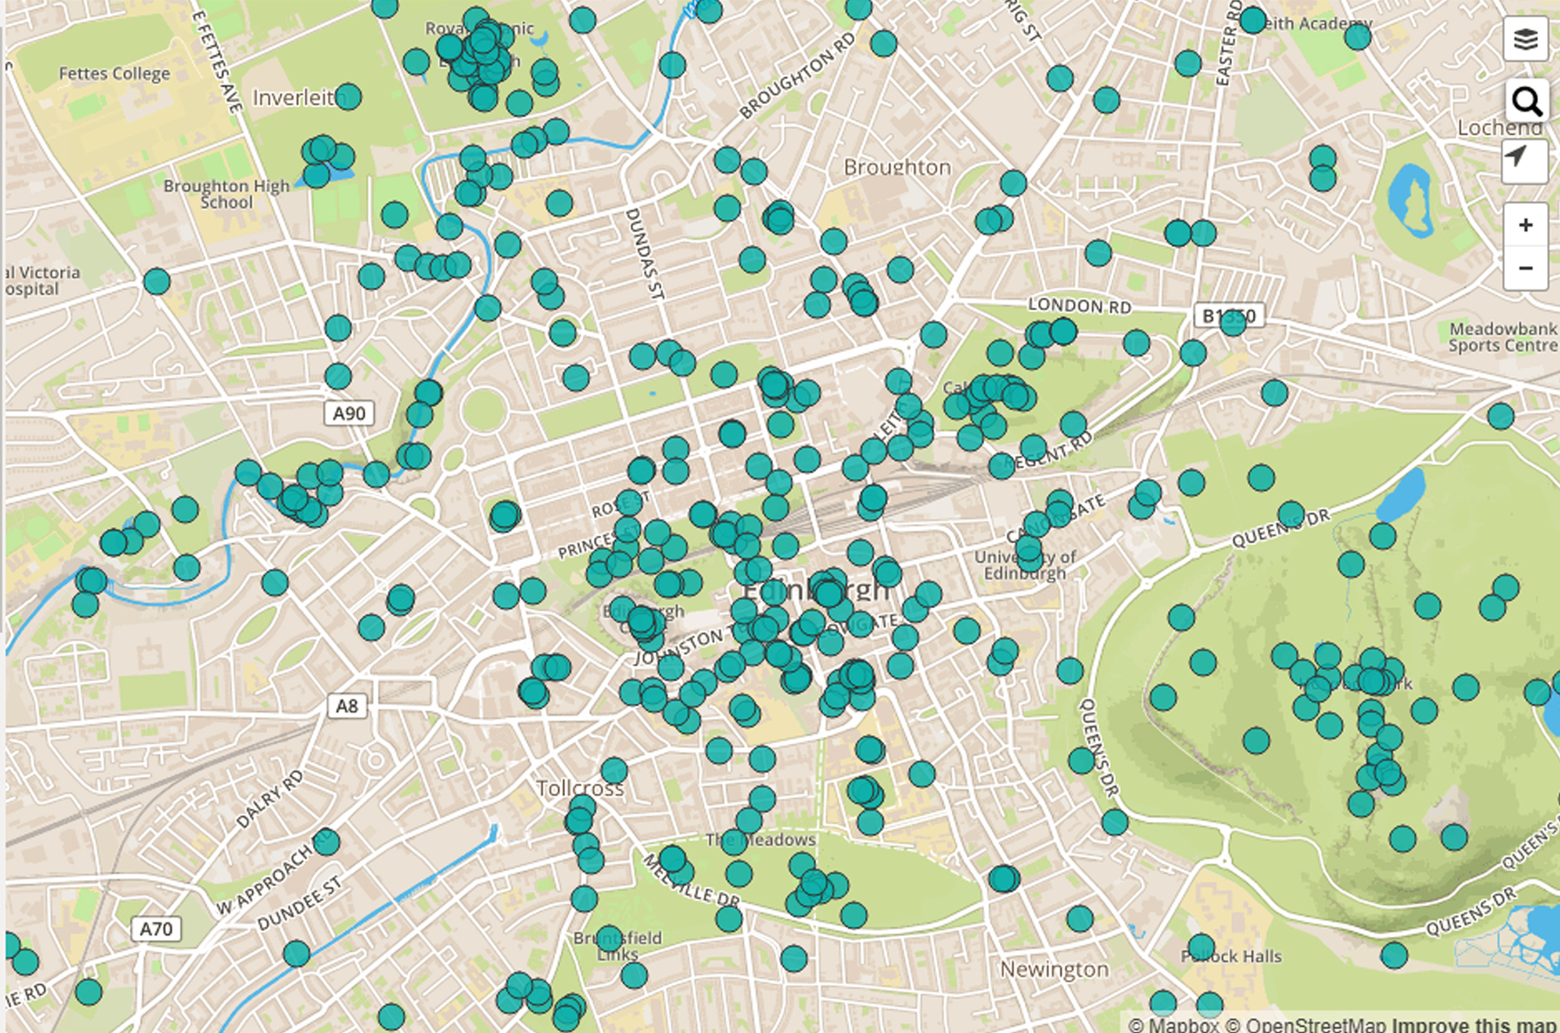Select marker just above Tollcross label

614,771
